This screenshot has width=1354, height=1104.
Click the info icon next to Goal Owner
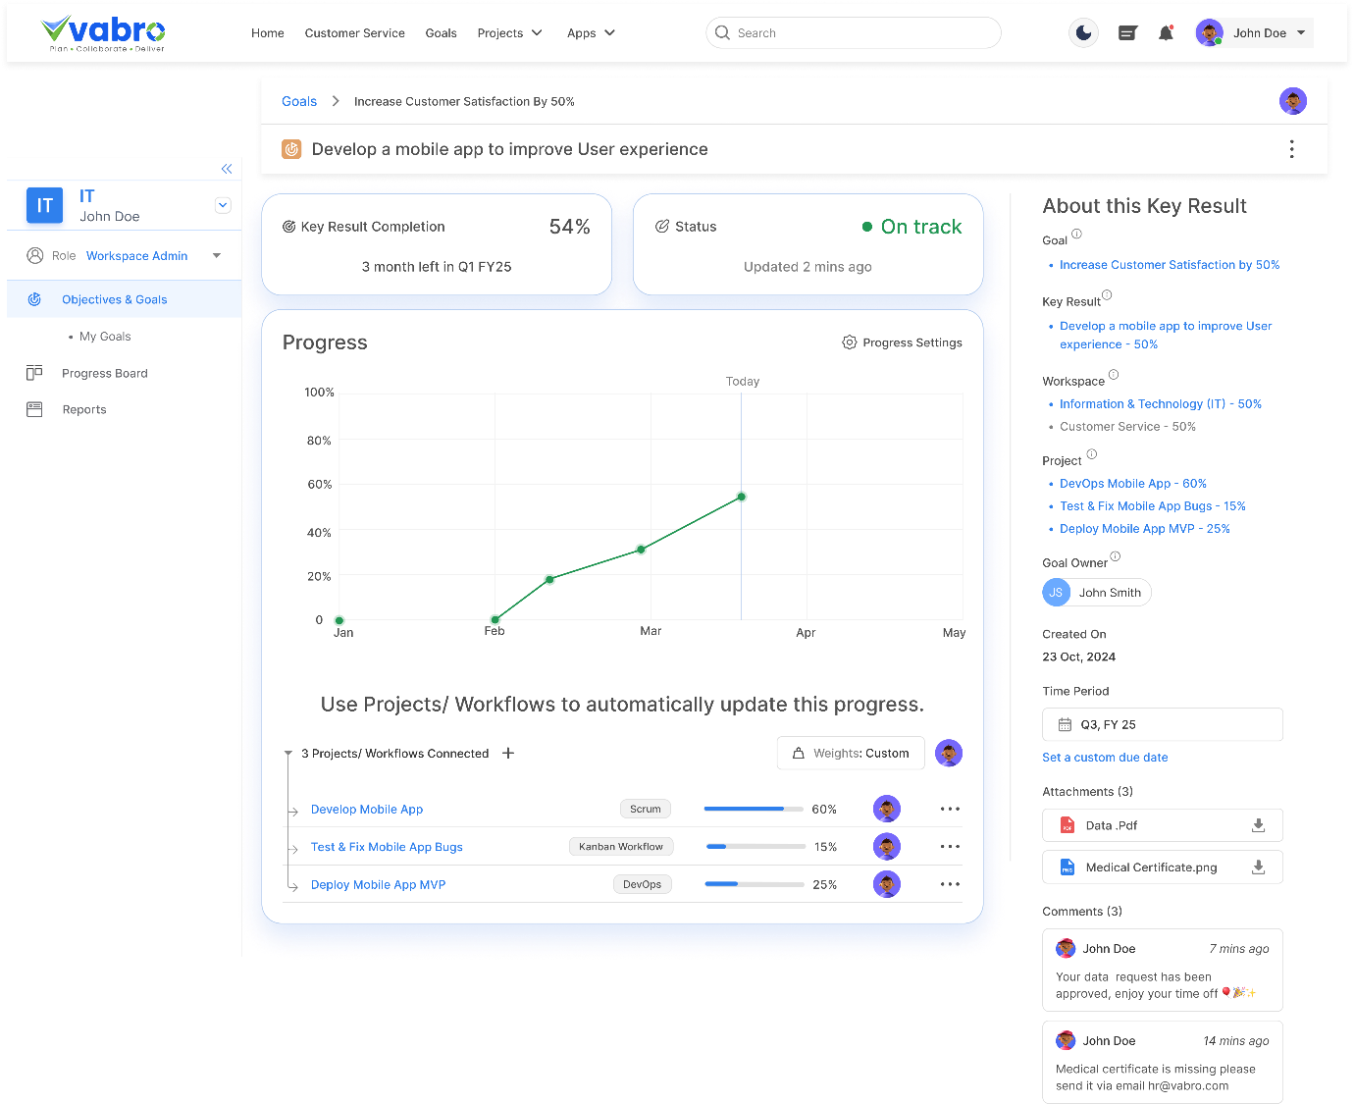pos(1115,556)
